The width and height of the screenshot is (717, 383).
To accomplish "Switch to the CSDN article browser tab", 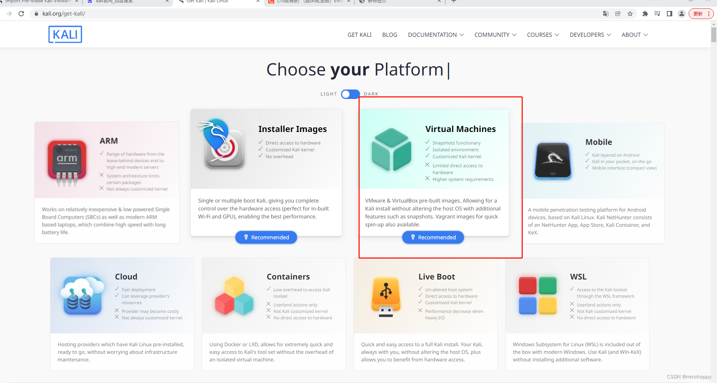I will pyautogui.click(x=309, y=2).
